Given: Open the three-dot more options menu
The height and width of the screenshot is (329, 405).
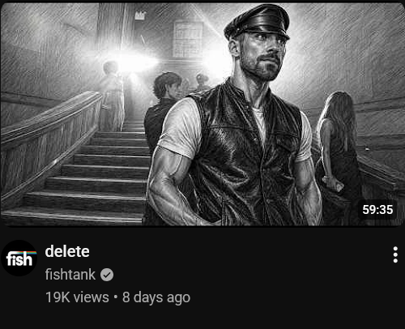Looking at the screenshot, I should (395, 254).
